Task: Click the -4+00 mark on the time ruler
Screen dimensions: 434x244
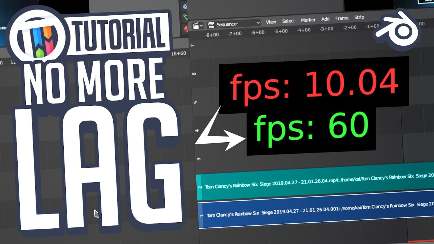Action: point(303,30)
